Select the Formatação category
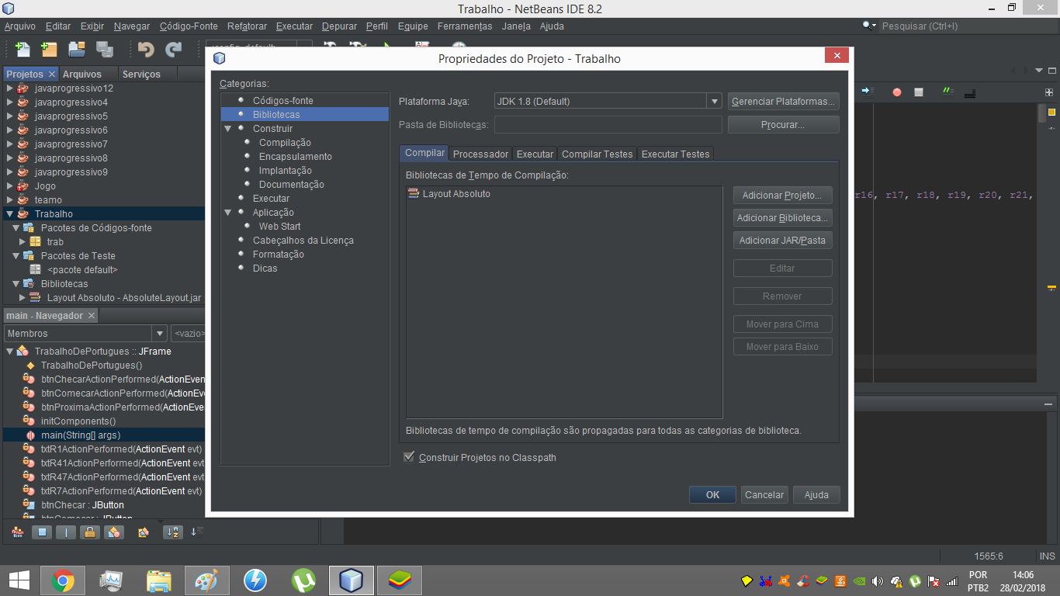Image resolution: width=1060 pixels, height=596 pixels. [x=278, y=254]
